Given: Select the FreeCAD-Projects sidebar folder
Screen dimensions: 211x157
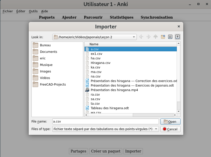Looking at the screenshot, I should point(53,85).
